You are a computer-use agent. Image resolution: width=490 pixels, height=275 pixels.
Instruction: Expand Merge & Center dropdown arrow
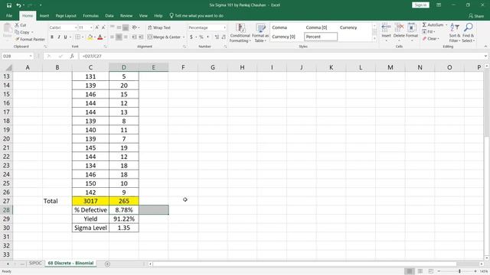point(184,37)
